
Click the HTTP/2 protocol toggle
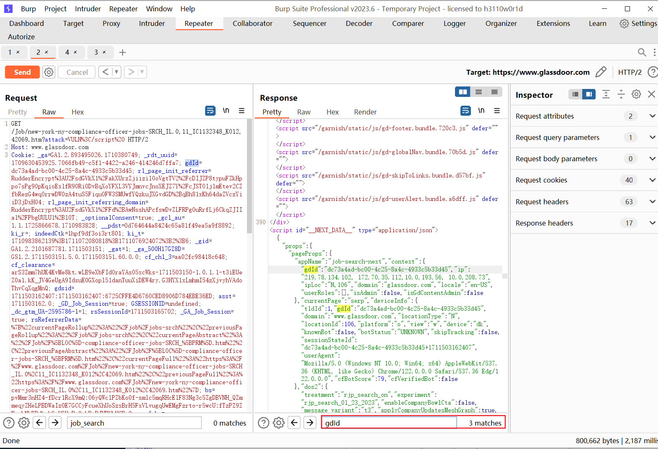[630, 72]
